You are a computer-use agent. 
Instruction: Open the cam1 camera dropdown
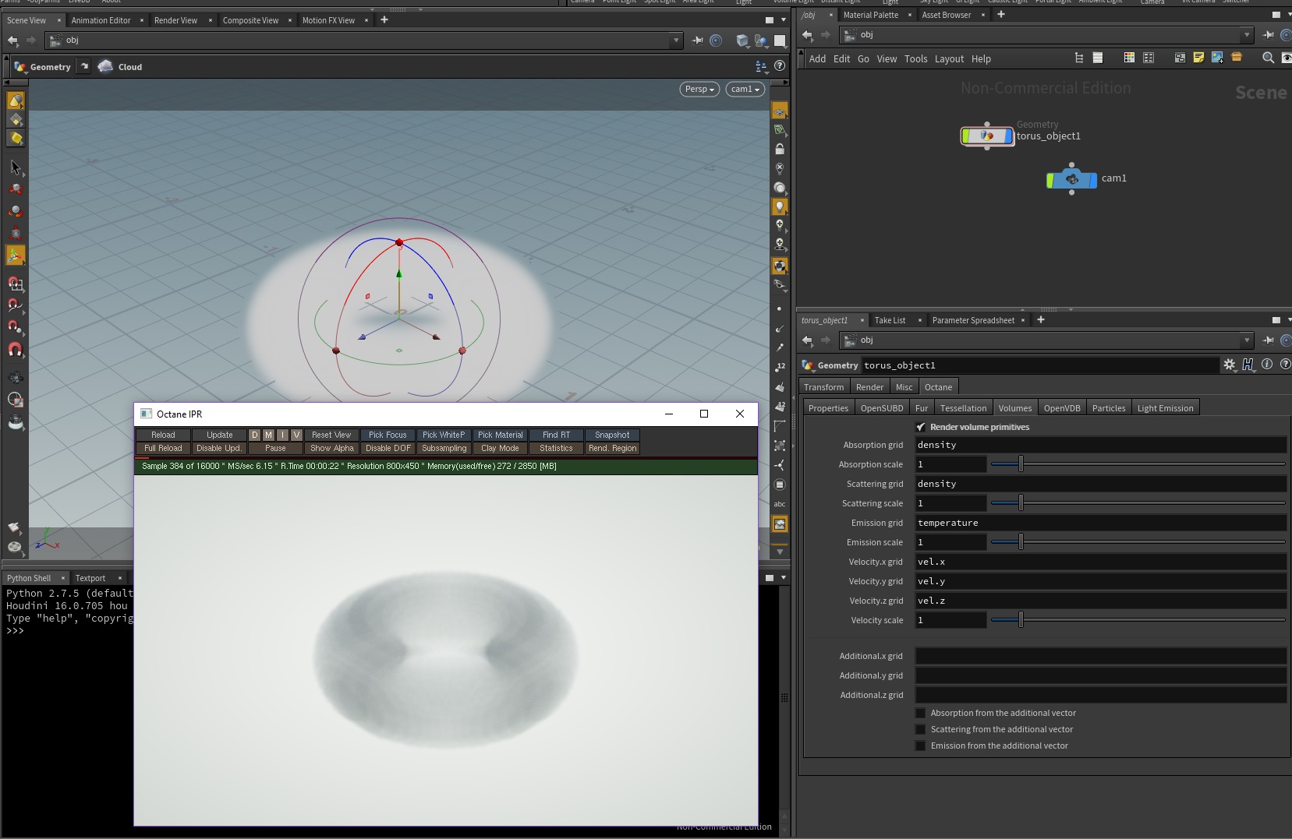tap(745, 89)
